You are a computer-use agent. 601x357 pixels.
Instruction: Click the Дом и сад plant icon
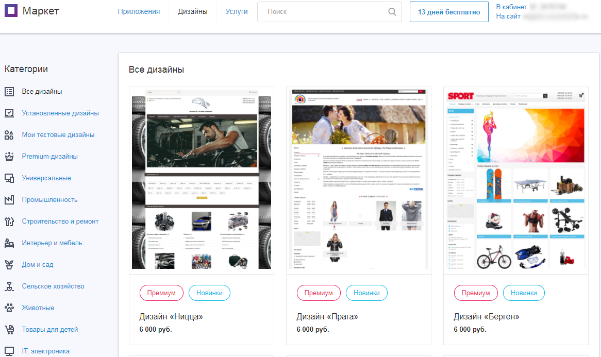[x=9, y=265]
